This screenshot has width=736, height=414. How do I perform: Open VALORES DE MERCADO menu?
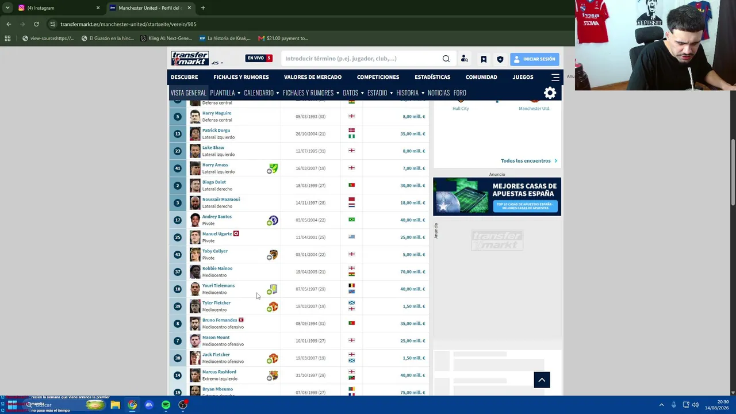313,77
